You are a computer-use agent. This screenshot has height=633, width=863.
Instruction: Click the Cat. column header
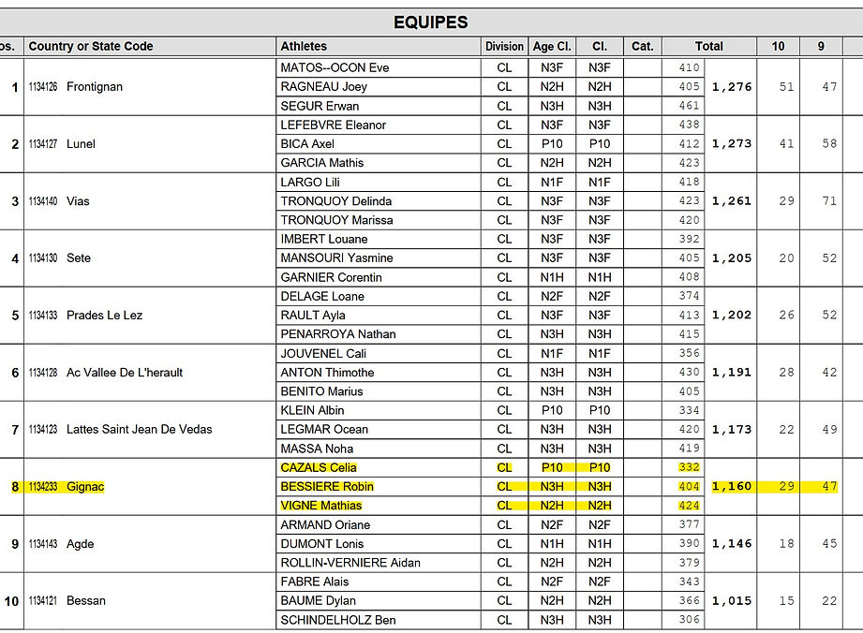click(x=642, y=46)
